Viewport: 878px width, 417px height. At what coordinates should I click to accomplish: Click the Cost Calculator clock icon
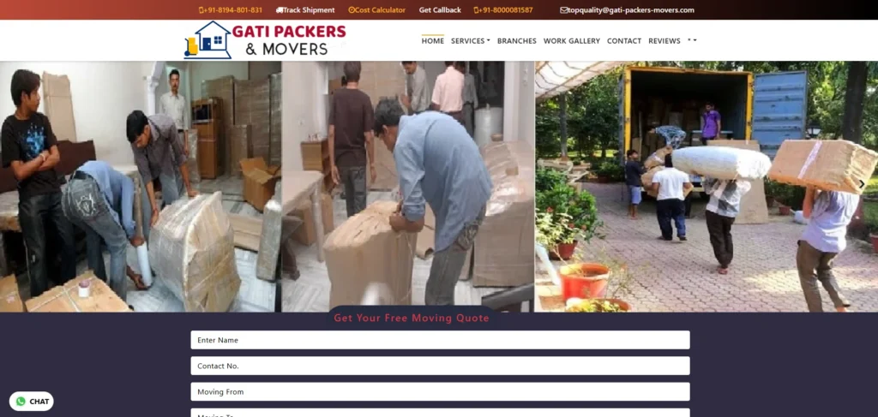(x=351, y=10)
